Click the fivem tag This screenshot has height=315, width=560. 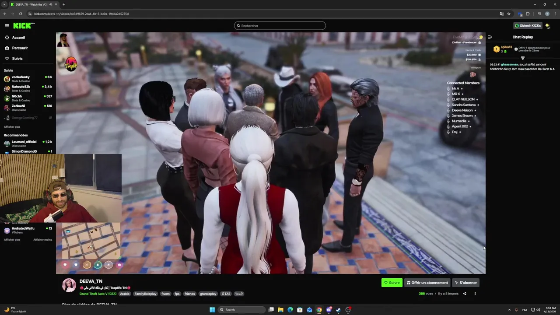point(165,294)
